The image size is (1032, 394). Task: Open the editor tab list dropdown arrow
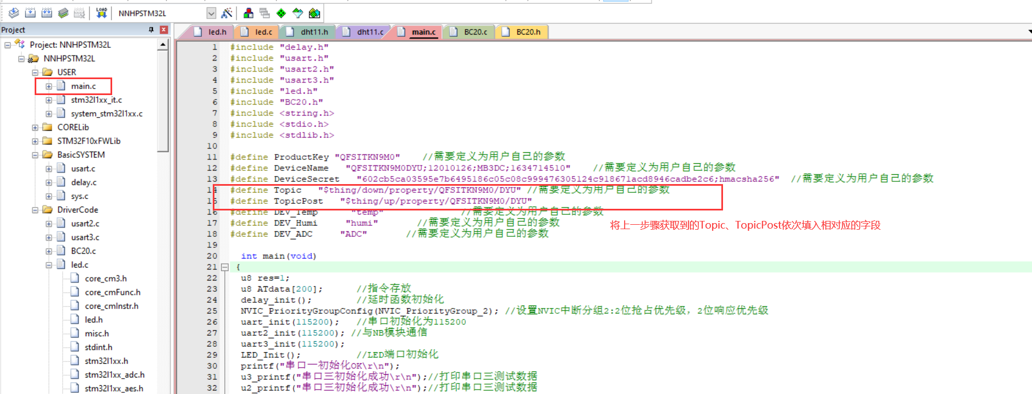click(x=1029, y=32)
